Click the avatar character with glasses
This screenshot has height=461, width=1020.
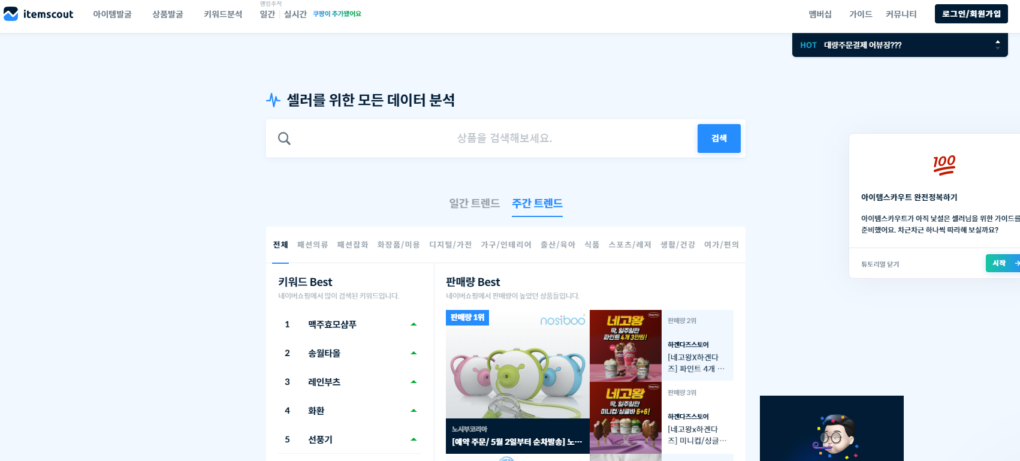point(834,437)
